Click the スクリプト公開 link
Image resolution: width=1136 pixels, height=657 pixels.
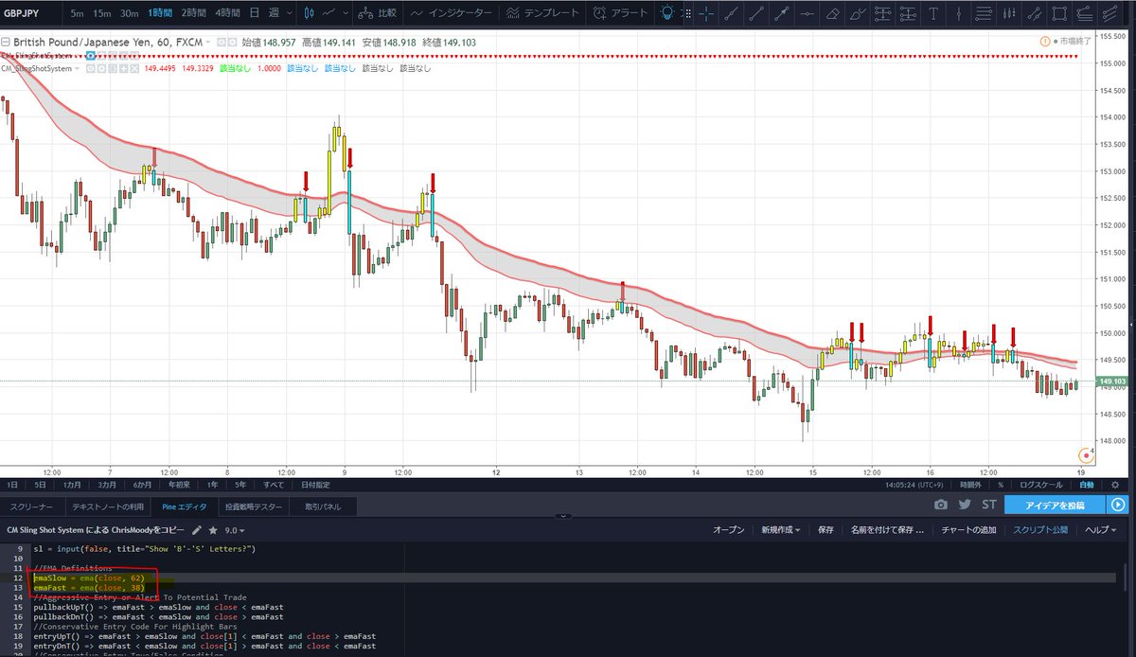tap(1040, 530)
